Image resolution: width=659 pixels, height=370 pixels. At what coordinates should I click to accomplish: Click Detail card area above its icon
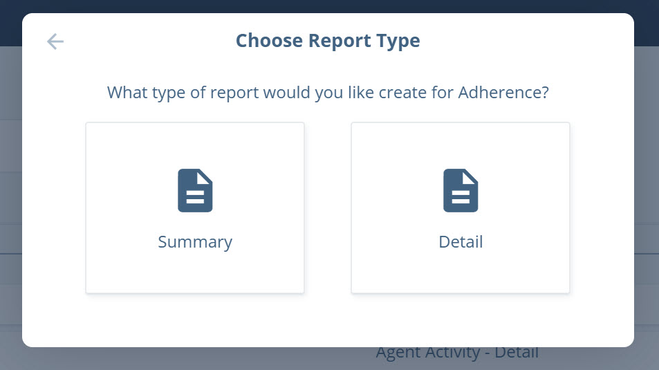click(461, 145)
